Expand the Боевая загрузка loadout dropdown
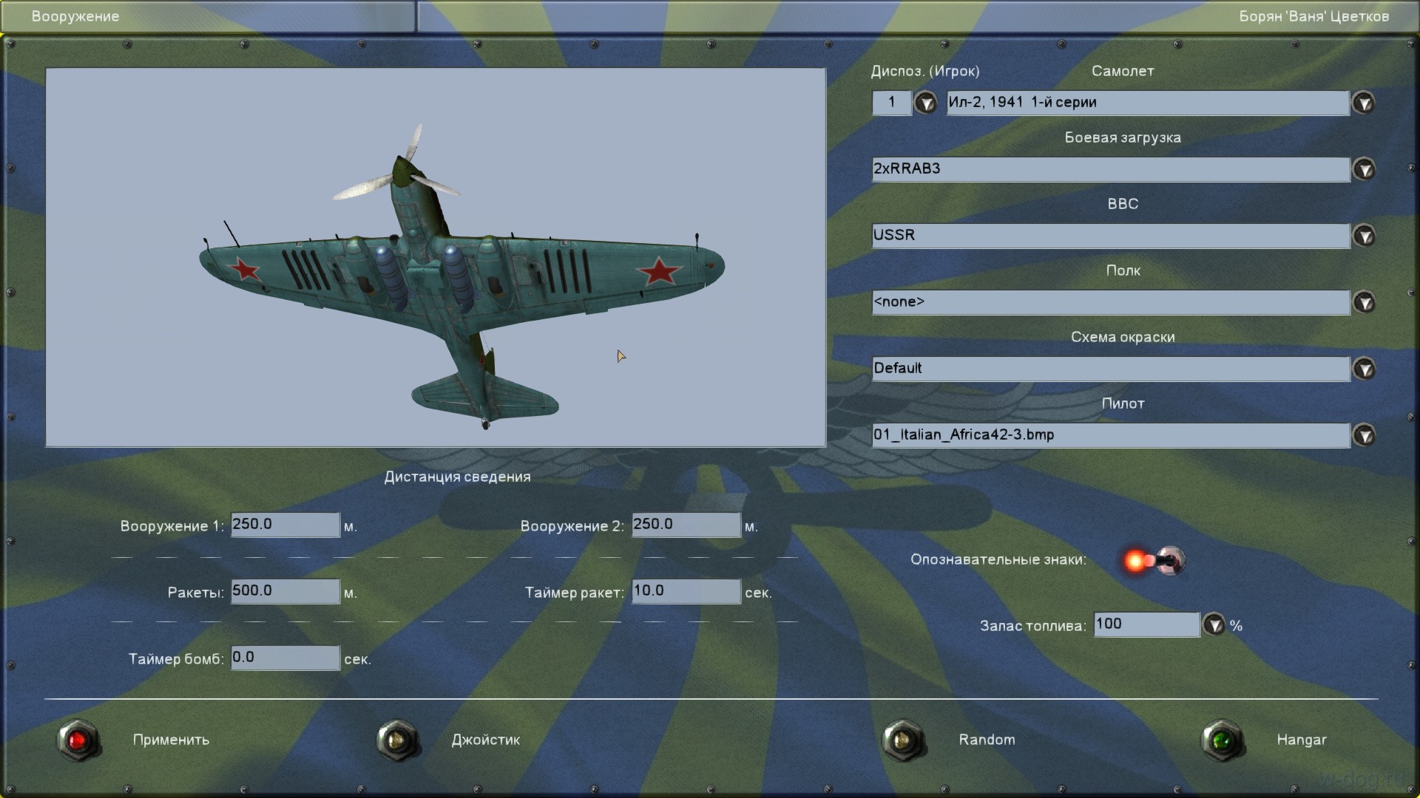Viewport: 1420px width, 798px height. [x=1364, y=169]
